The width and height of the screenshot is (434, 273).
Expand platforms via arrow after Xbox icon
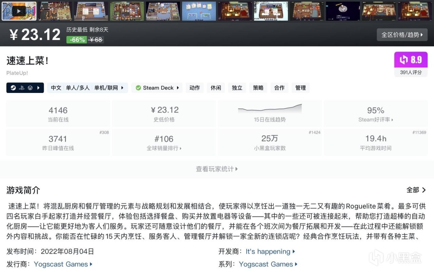click(38, 88)
